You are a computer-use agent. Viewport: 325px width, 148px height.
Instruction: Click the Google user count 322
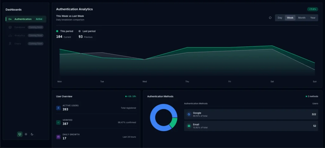click(314, 114)
